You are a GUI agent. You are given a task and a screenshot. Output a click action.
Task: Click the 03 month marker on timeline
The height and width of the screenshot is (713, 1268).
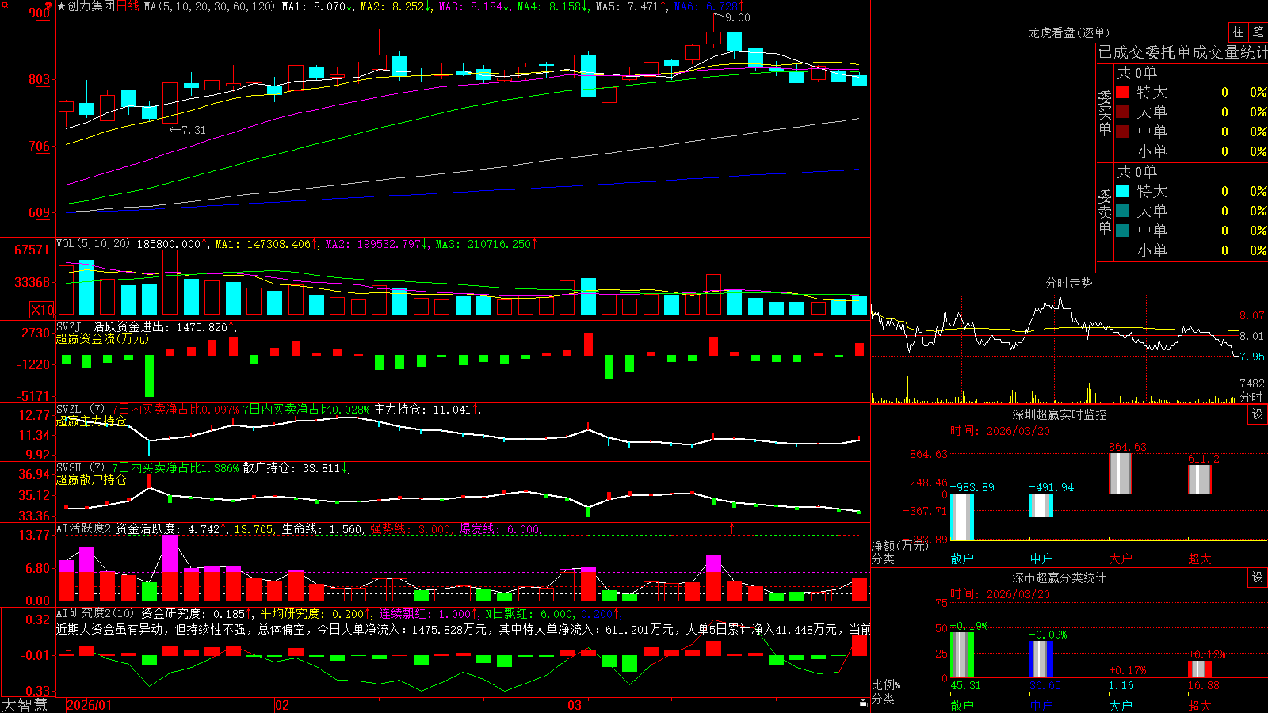click(x=575, y=705)
